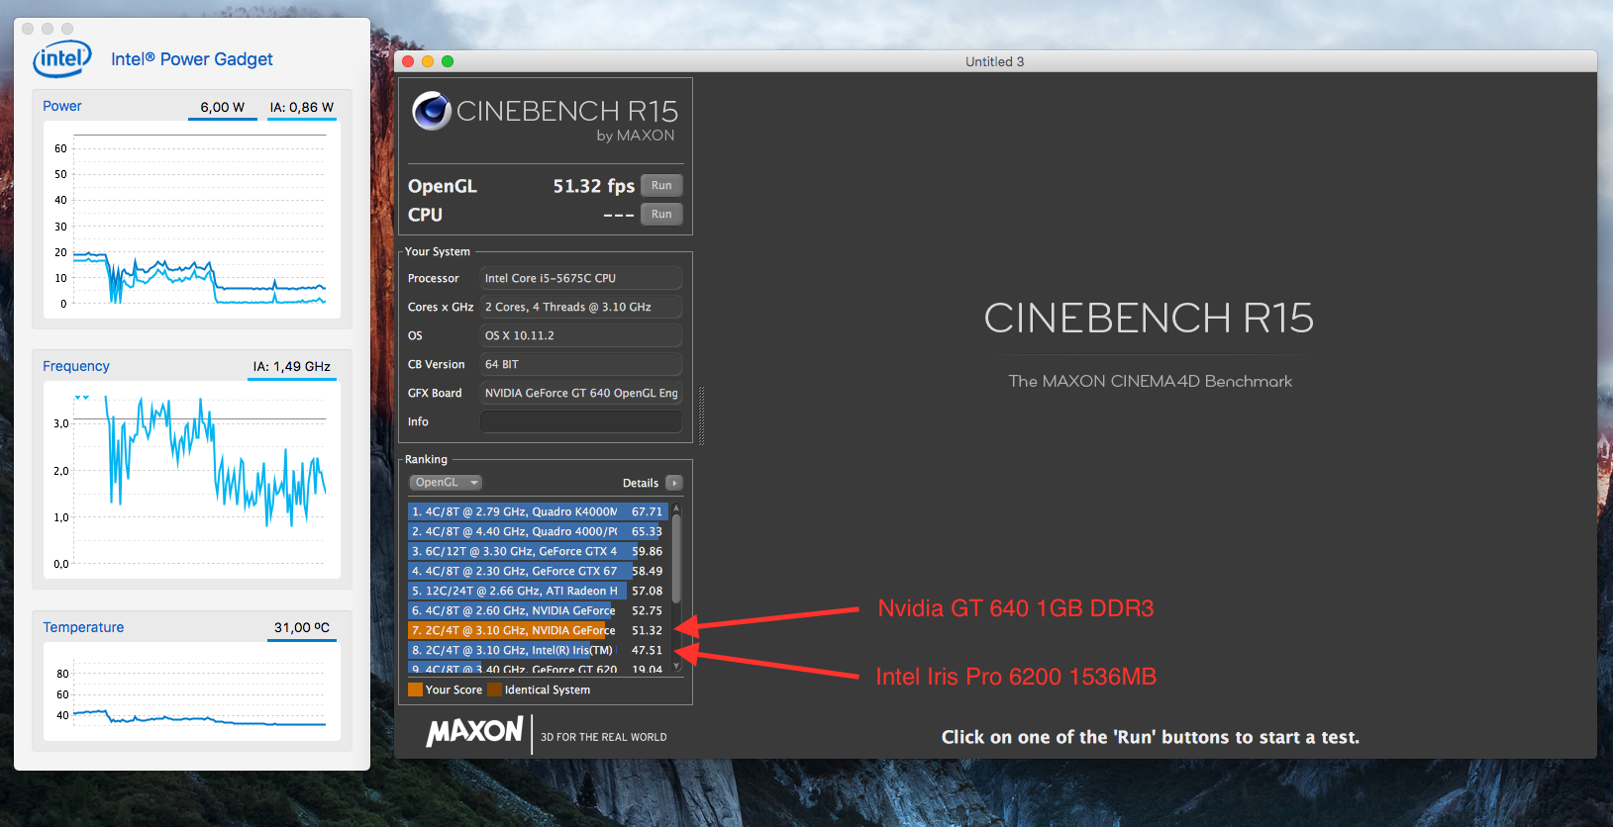Click the arrow icon beside Details
1613x827 pixels.
click(x=674, y=483)
